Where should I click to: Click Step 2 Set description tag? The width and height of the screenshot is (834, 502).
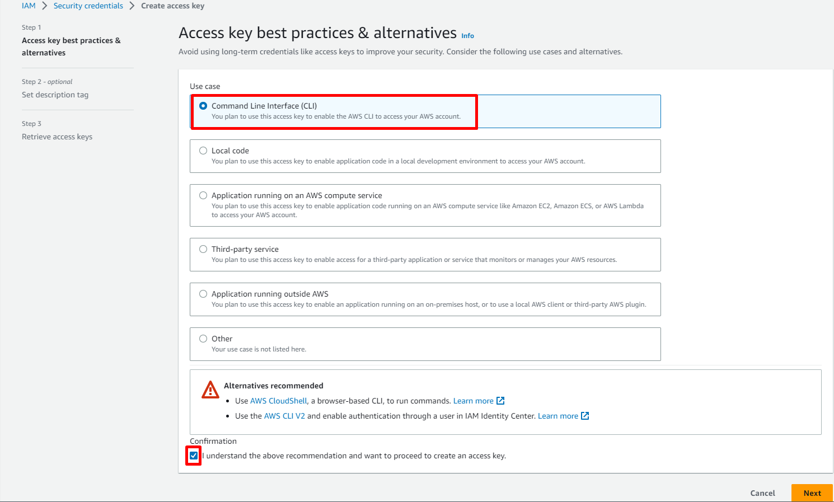click(x=55, y=95)
